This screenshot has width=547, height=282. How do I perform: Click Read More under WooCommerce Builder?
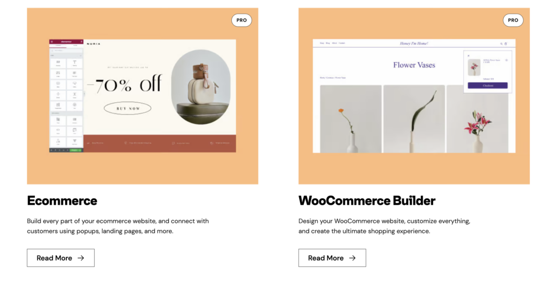[332, 258]
